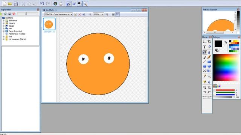Open the 200% zoom level dropdown
The image size is (241, 135).
click(x=99, y=14)
